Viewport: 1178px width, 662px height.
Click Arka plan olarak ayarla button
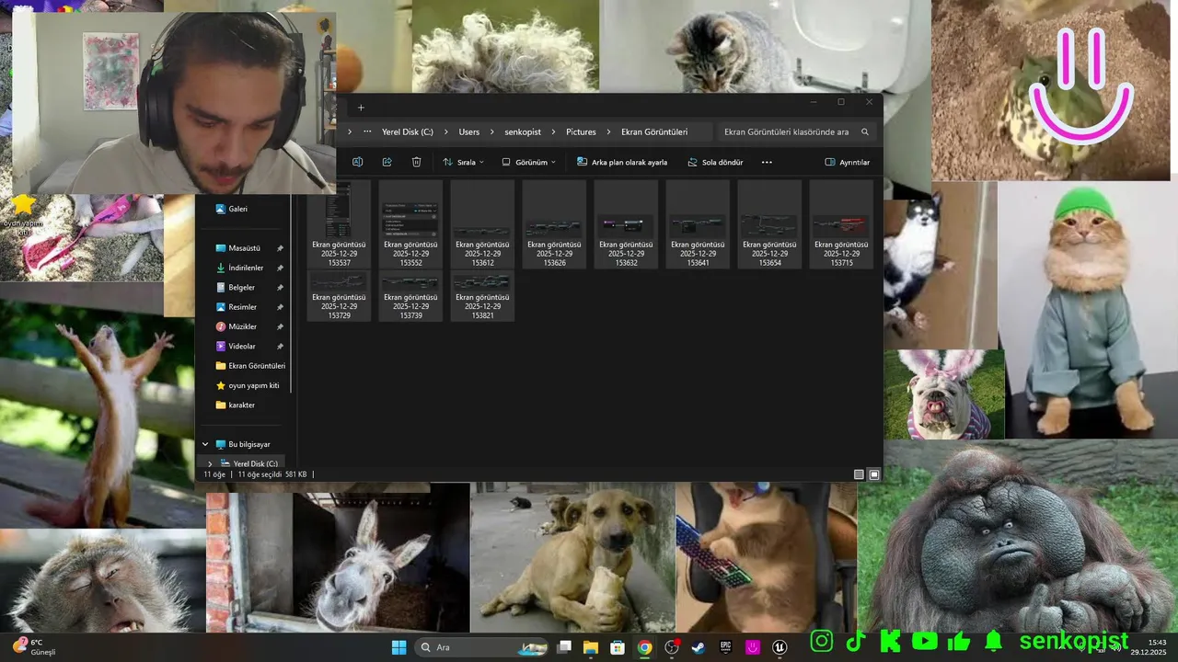coord(622,162)
